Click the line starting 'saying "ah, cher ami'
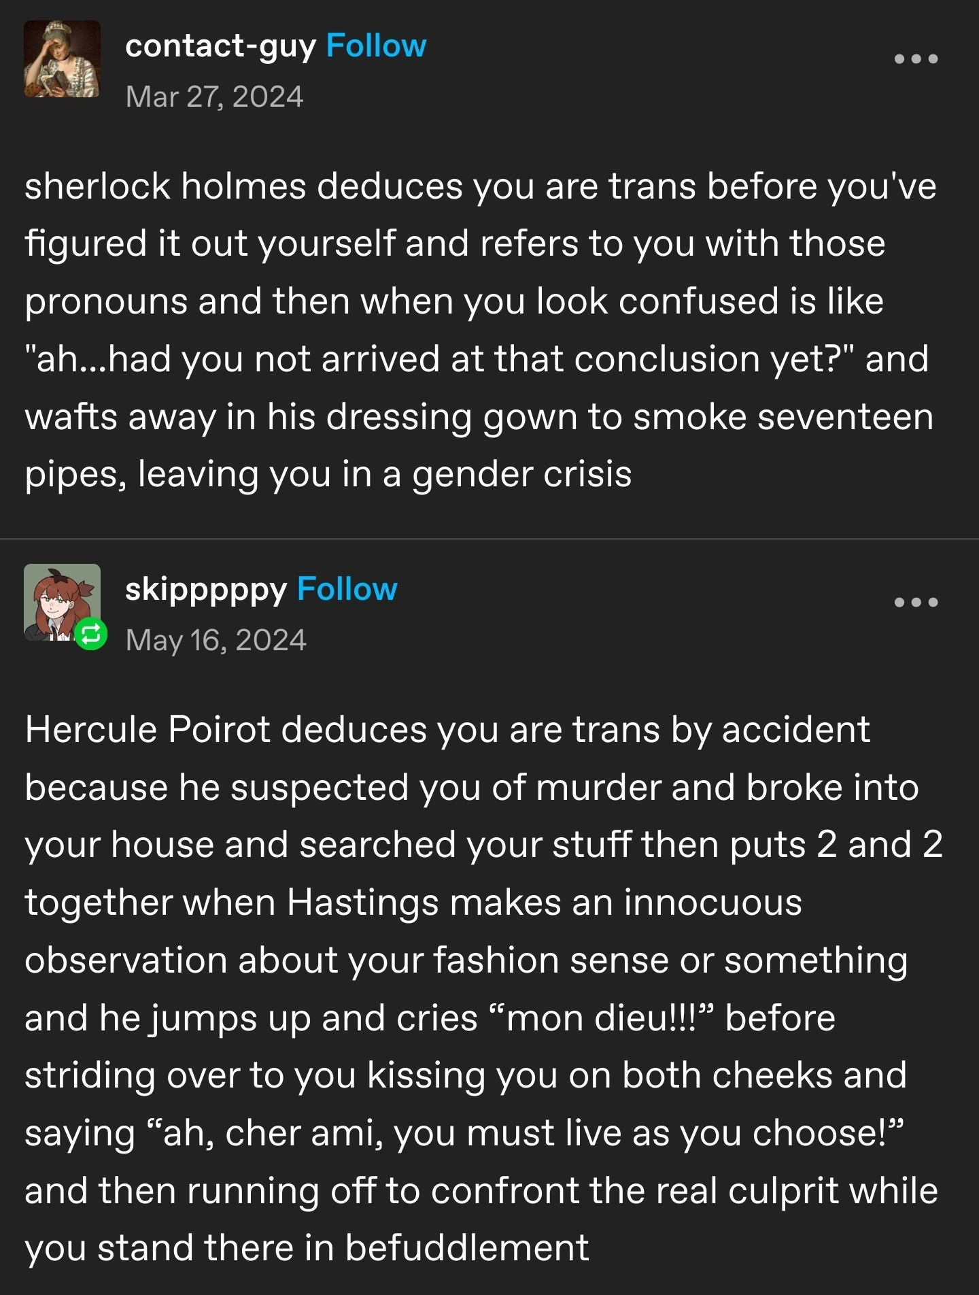979x1295 pixels. (465, 1134)
